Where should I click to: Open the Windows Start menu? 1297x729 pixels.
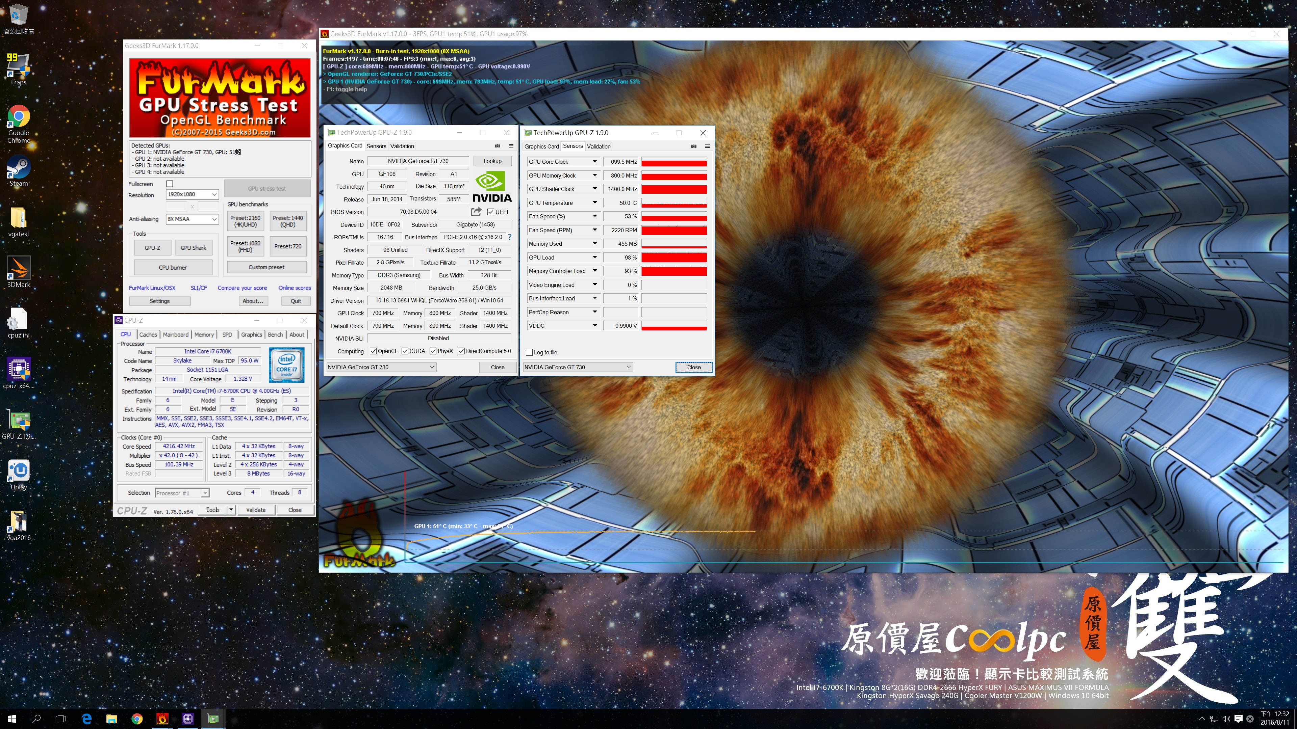12,719
